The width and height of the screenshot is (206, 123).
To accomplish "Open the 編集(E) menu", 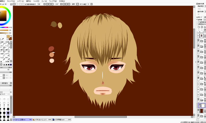I will point(2,1).
